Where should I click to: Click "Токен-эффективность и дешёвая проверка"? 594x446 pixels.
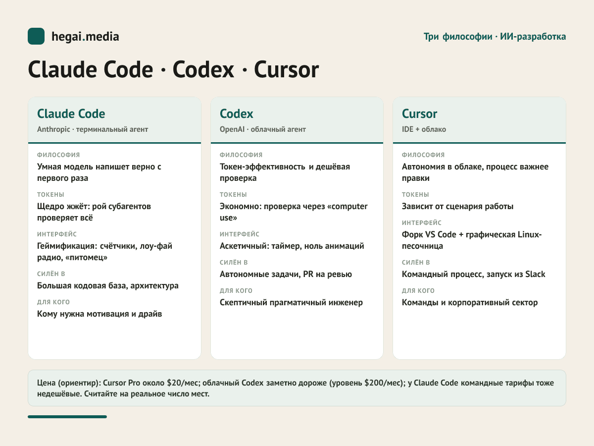[x=285, y=172]
